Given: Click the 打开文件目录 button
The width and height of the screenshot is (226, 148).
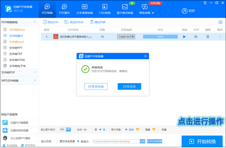Looking at the screenshot, I should (154, 141).
